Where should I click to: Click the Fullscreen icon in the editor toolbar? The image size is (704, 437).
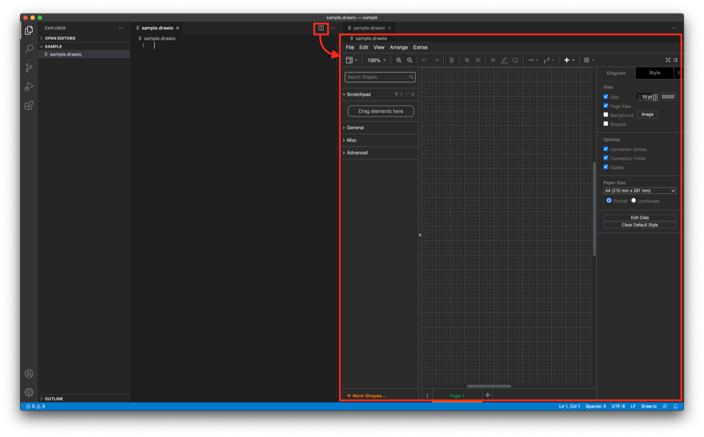pyautogui.click(x=668, y=60)
